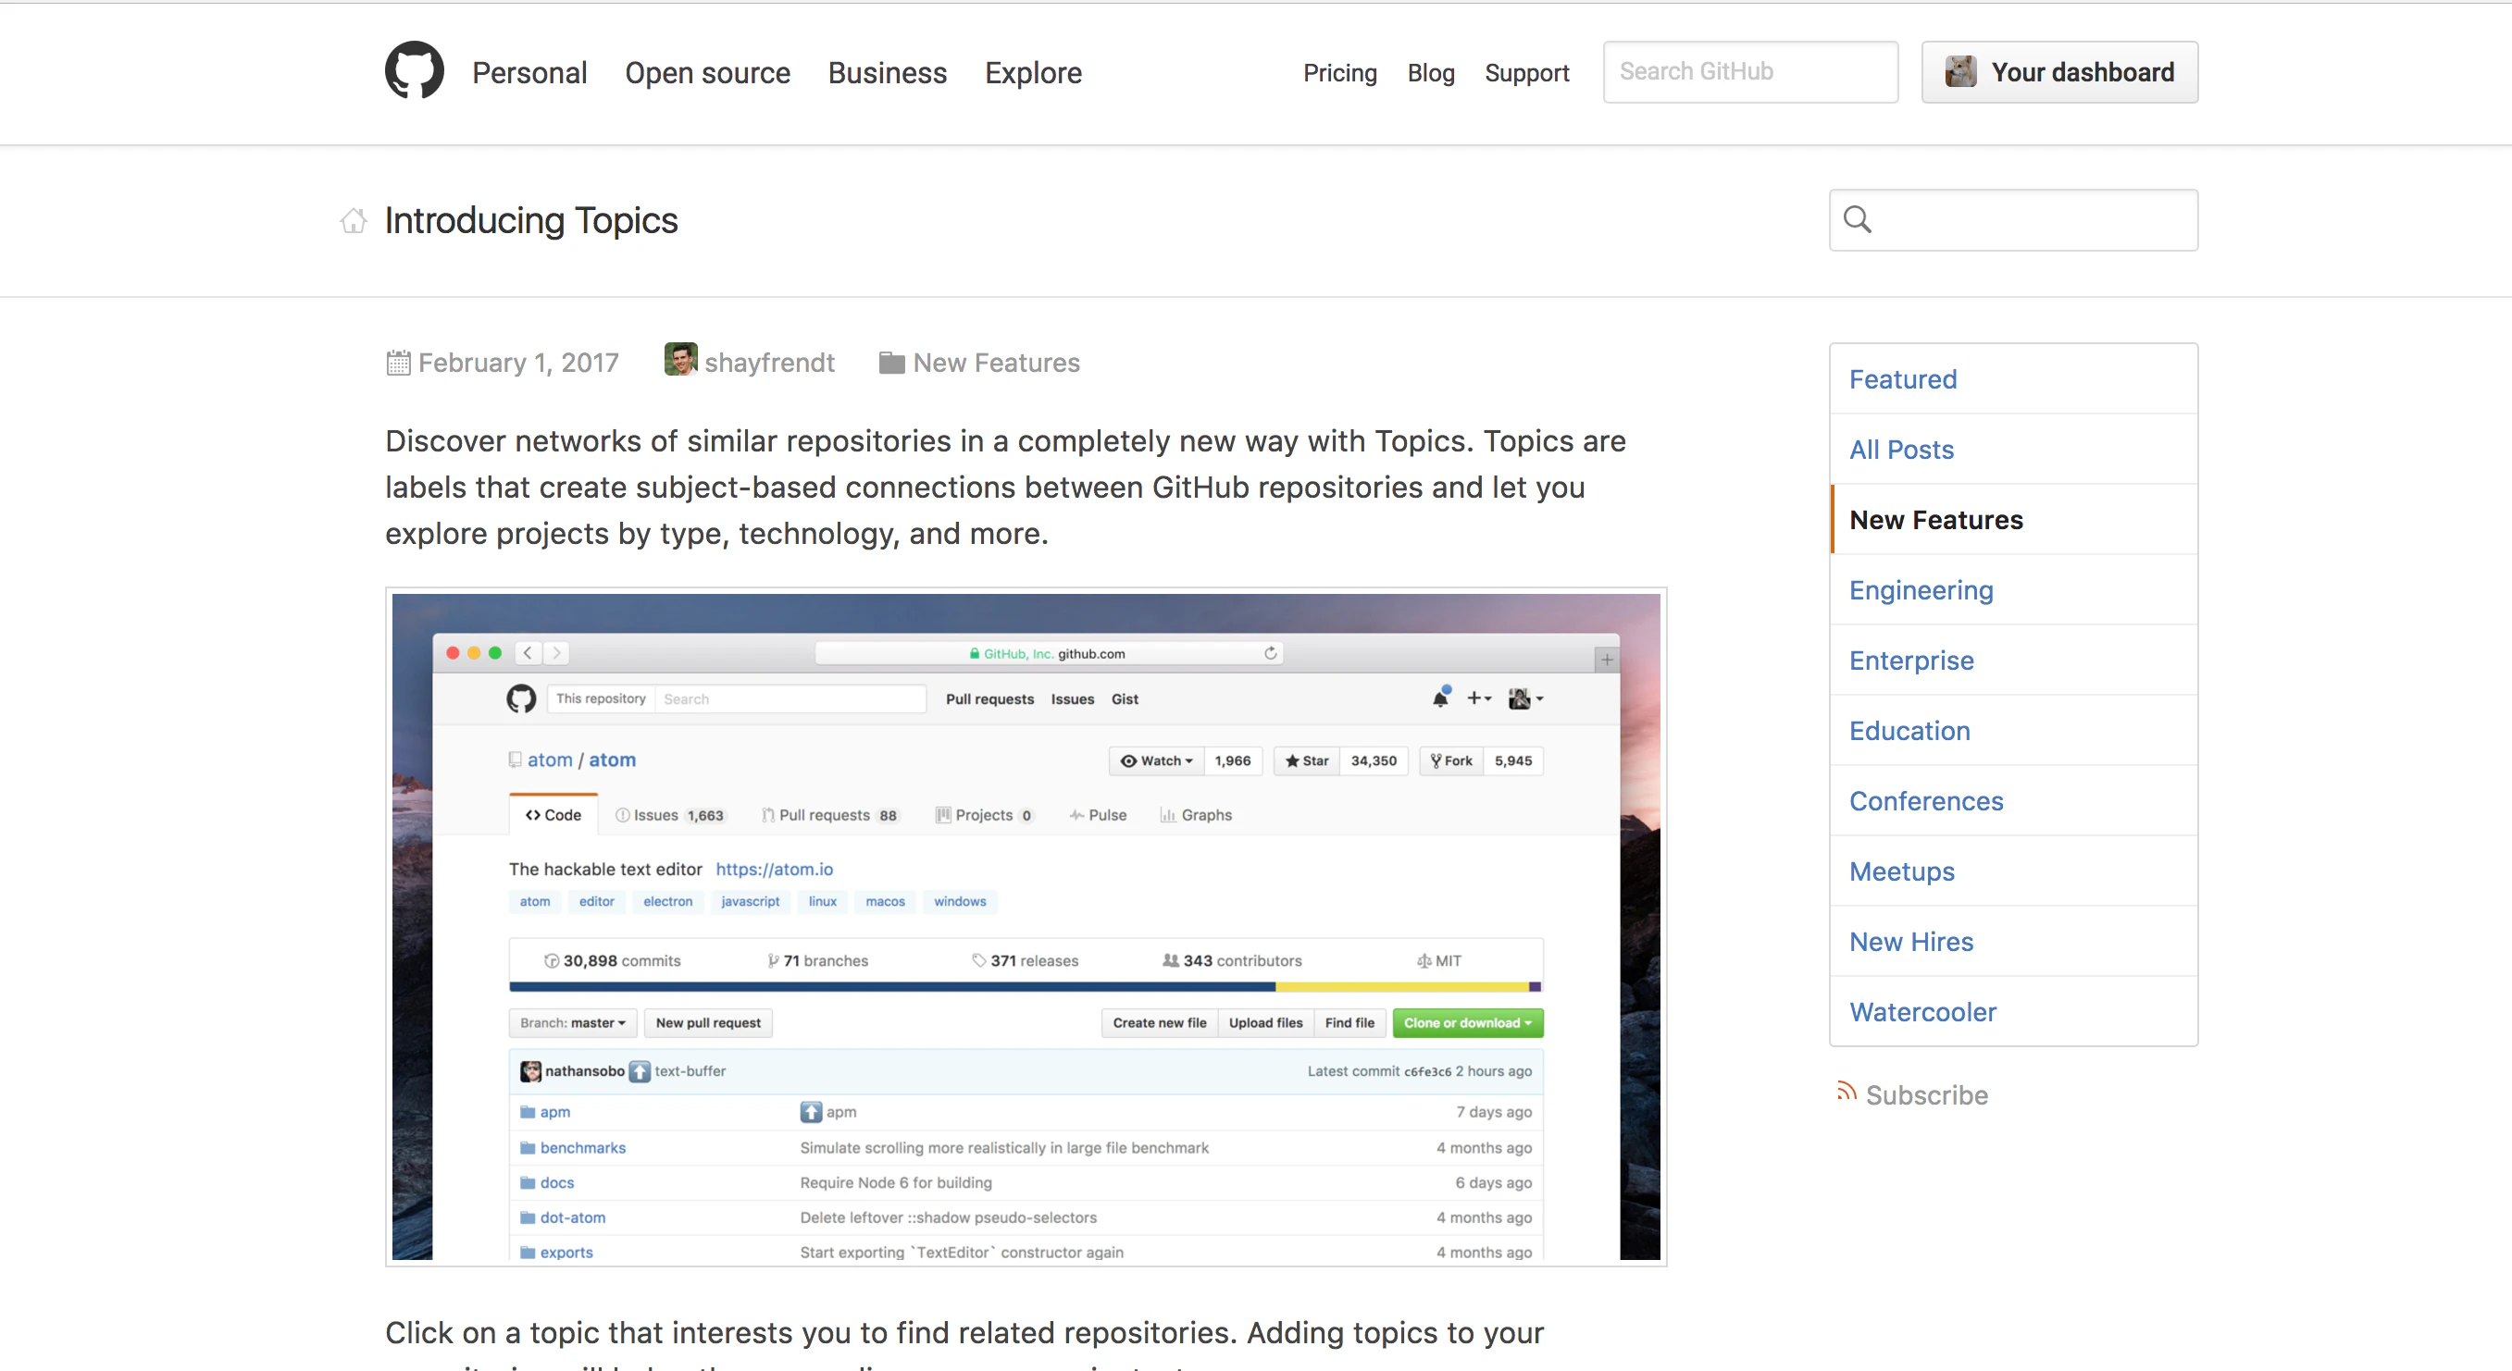This screenshot has height=1371, width=2512.
Task: Open the Conferences sidebar category
Action: [2013, 800]
